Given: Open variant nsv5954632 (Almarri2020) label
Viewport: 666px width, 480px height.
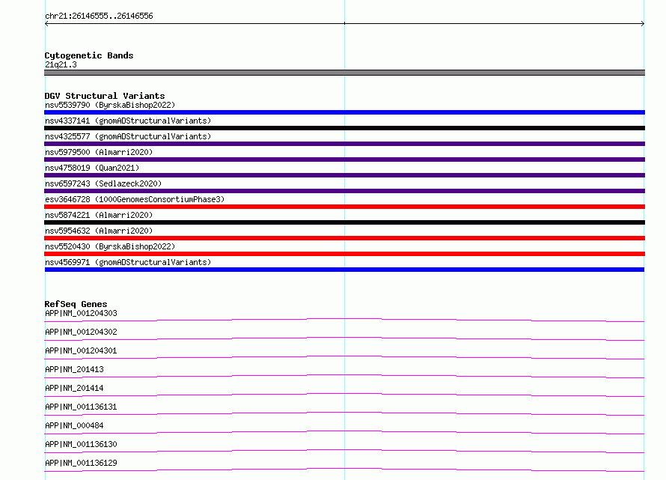Looking at the screenshot, I should [99, 231].
